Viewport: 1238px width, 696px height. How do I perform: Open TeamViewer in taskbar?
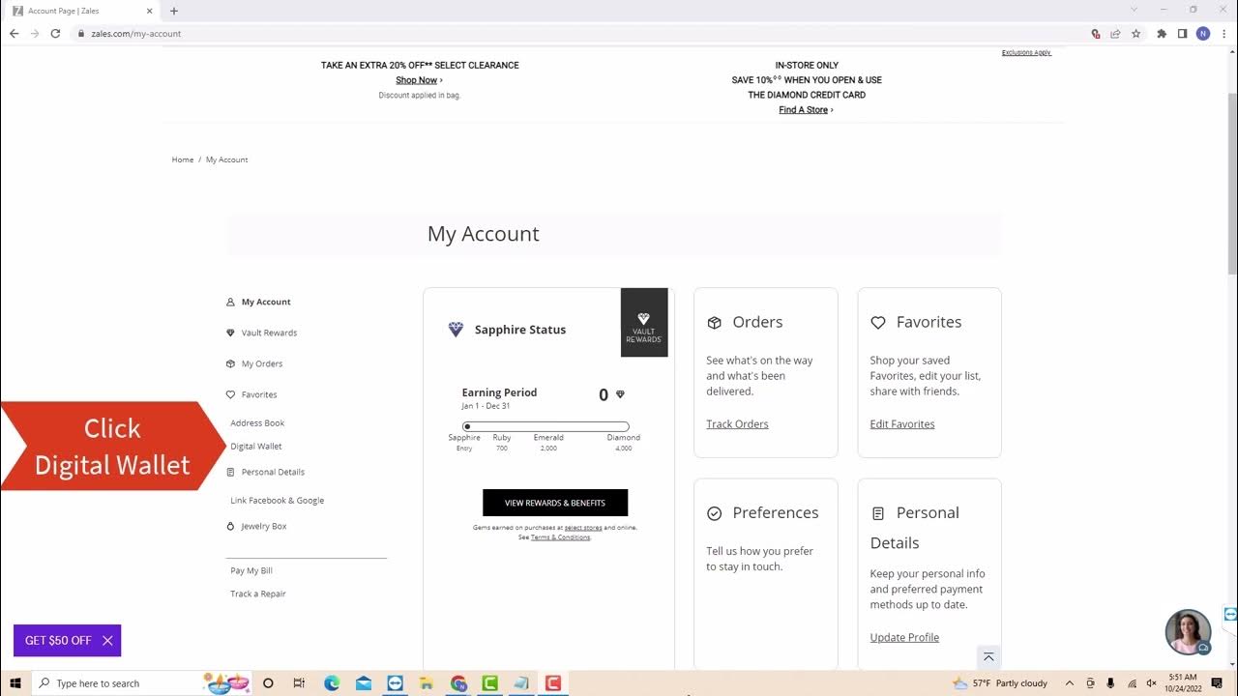(395, 683)
